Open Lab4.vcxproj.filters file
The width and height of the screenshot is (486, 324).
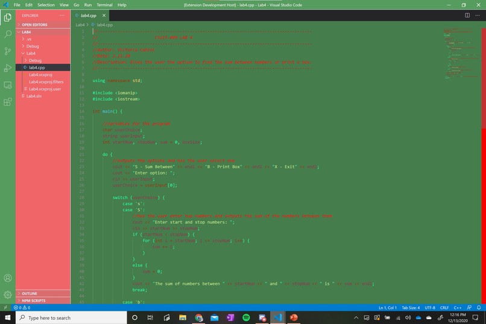point(43,82)
